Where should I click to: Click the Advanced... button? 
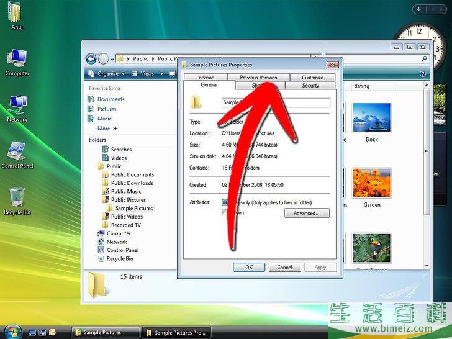pyautogui.click(x=307, y=213)
